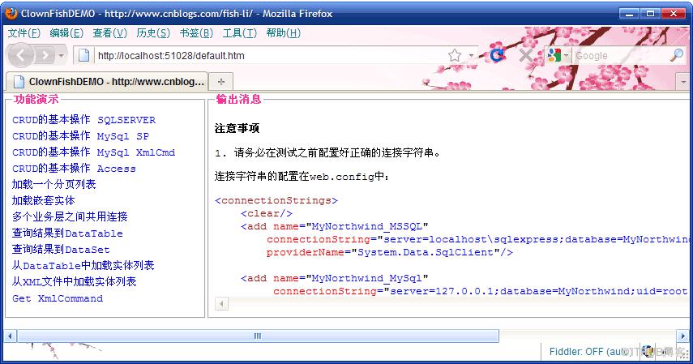This screenshot has width=693, height=364.
Task: Open the 帮助(H) menu
Action: coord(284,33)
